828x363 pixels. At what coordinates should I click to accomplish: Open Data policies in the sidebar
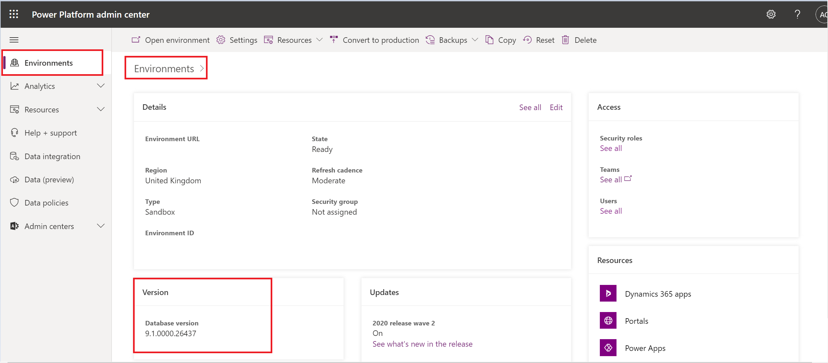point(46,202)
